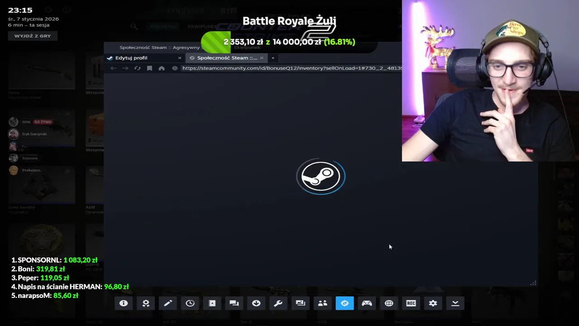Open a new browser tab with plus
This screenshot has height=326, width=579.
[273, 58]
